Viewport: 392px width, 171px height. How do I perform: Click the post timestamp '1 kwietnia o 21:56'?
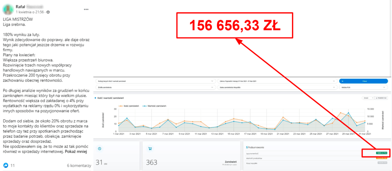point(30,12)
